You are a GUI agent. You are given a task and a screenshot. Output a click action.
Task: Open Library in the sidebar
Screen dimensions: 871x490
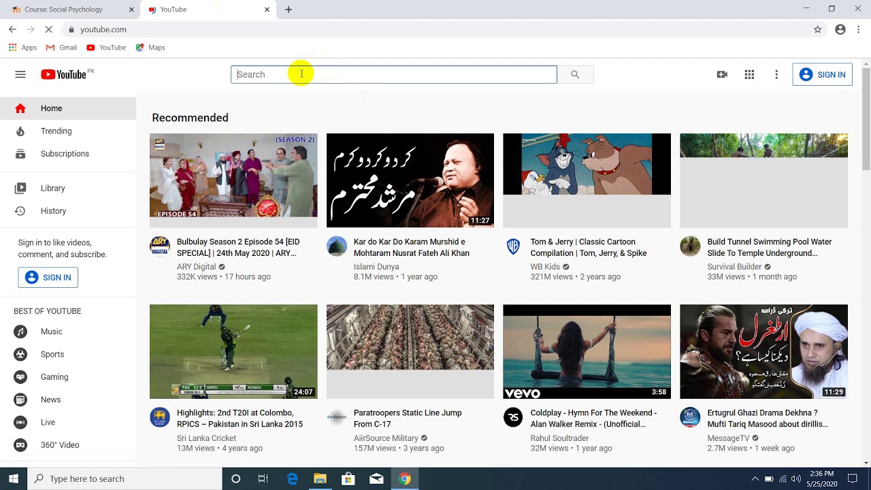tap(68, 188)
